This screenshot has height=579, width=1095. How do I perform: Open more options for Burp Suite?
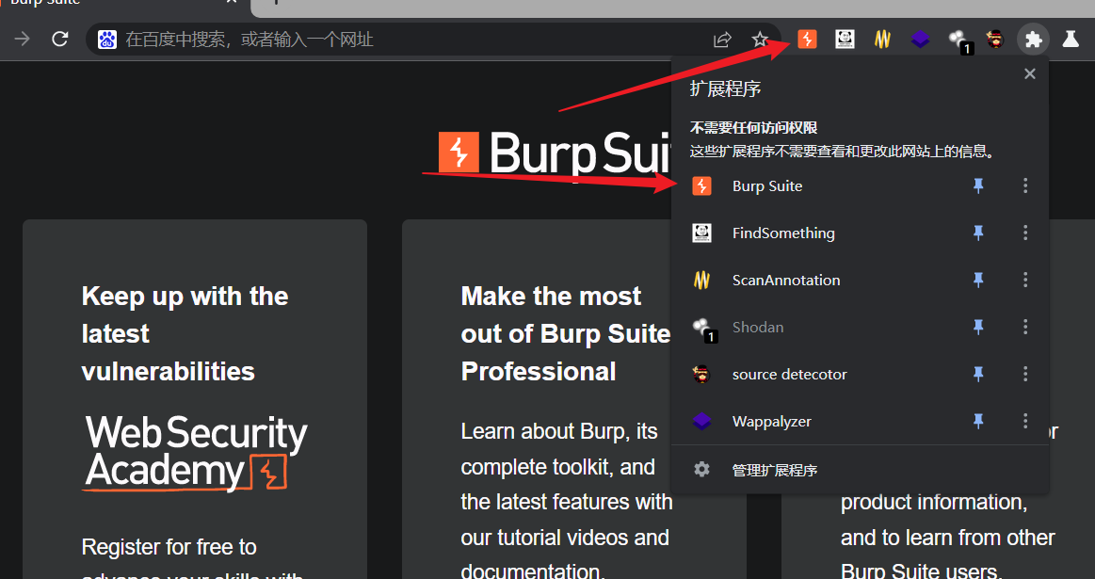[1025, 185]
